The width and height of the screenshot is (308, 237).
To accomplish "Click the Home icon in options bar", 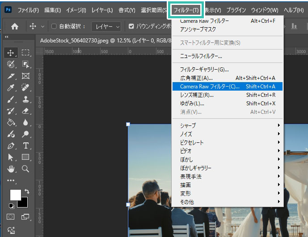I will [14, 26].
